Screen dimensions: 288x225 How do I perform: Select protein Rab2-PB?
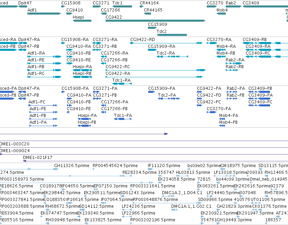(x=232, y=99)
